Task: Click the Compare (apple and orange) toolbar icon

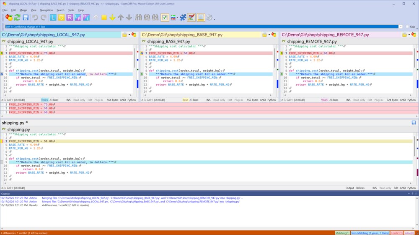Action: point(9,18)
